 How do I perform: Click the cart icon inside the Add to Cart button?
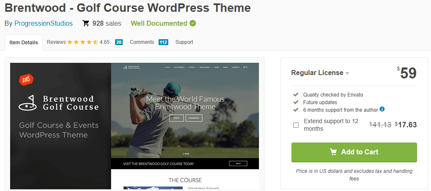334,152
